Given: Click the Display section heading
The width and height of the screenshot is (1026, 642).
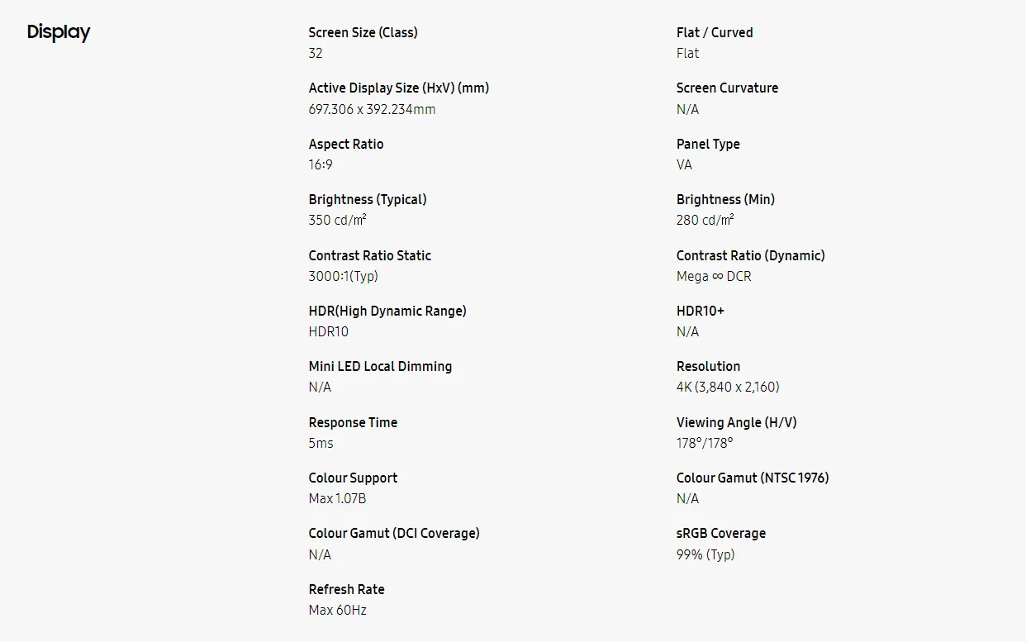Looking at the screenshot, I should (59, 32).
